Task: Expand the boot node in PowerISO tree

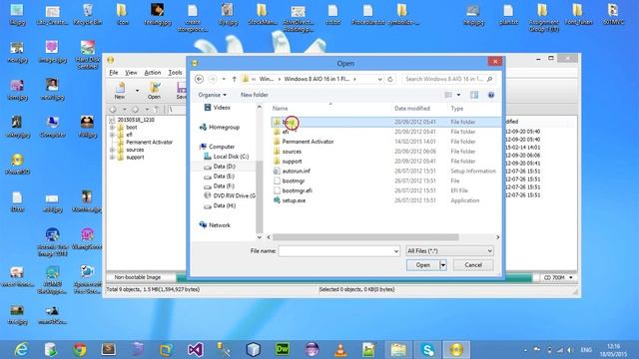Action: tap(112, 128)
